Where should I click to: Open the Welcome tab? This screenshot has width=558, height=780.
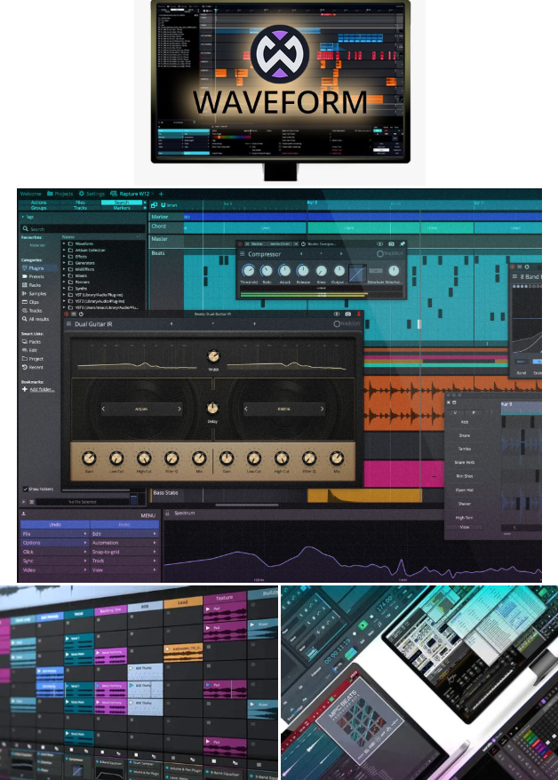point(30,194)
